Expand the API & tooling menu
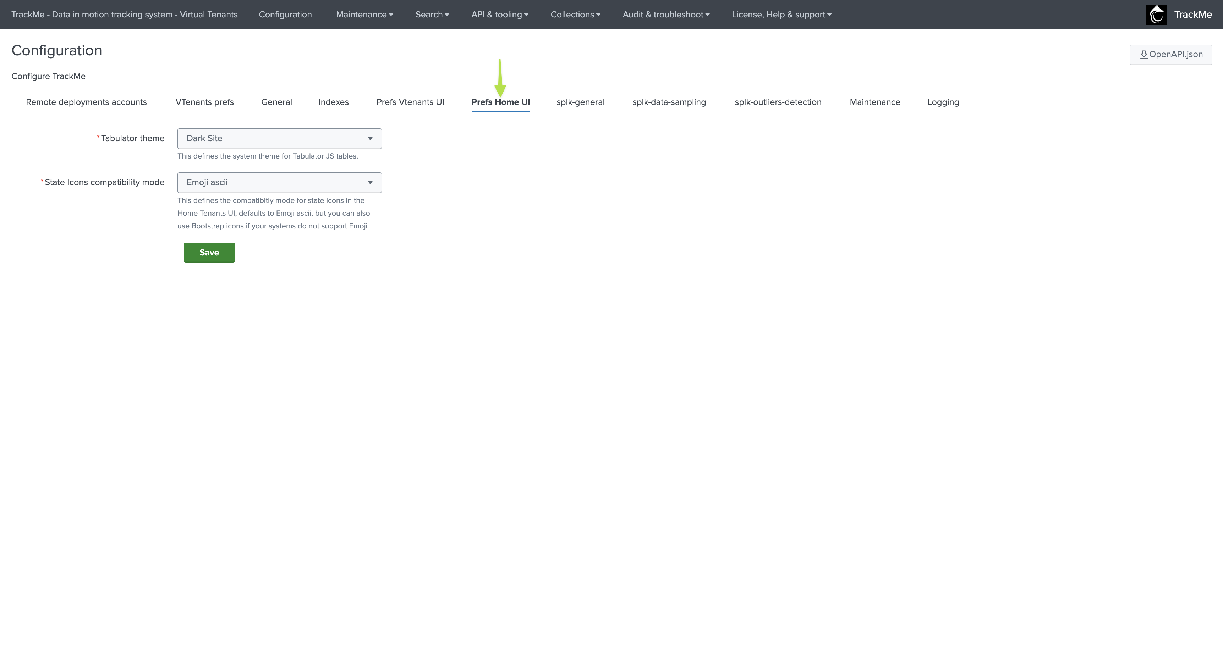1223x654 pixels. tap(499, 14)
